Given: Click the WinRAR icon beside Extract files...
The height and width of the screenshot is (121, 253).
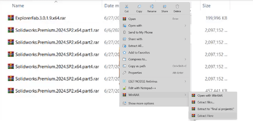Looking at the screenshot, I should pyautogui.click(x=193, y=102).
